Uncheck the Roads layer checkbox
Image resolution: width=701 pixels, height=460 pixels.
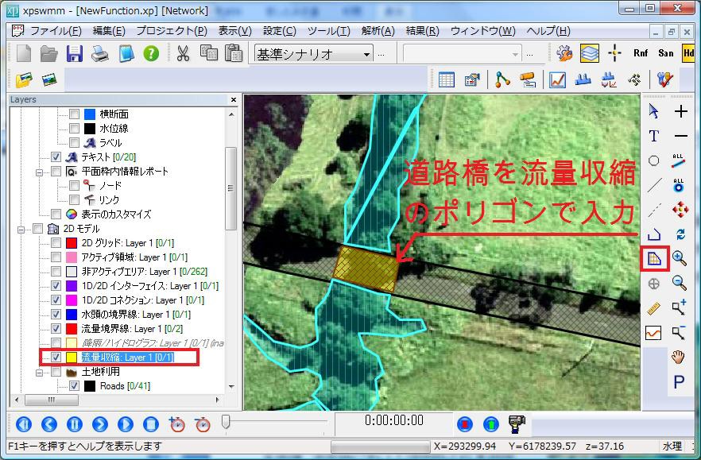tap(74, 386)
